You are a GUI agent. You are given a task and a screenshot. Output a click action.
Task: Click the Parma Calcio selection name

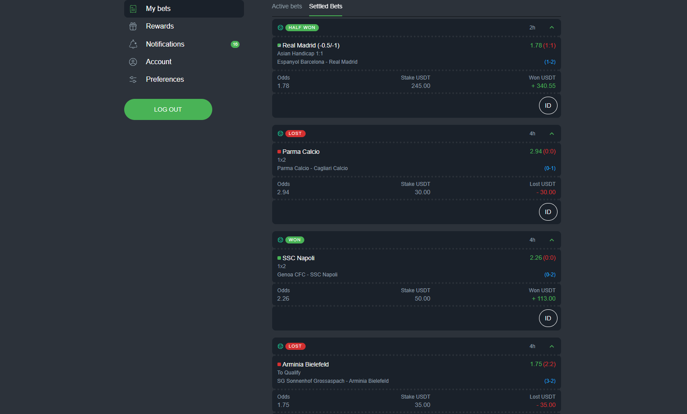[301, 152]
